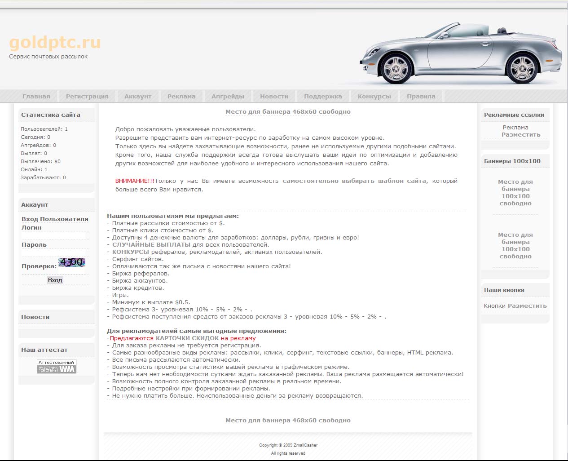This screenshot has width=568, height=461.
Task: Click Разместить link under Наши кнопки
Action: tap(527, 306)
